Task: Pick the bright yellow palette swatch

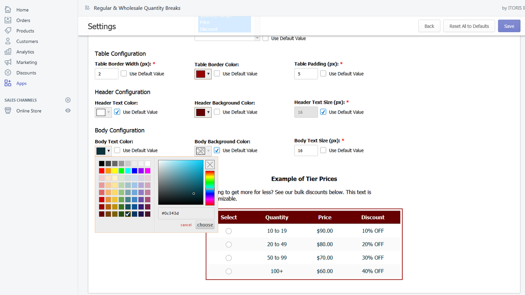Action: point(115,170)
